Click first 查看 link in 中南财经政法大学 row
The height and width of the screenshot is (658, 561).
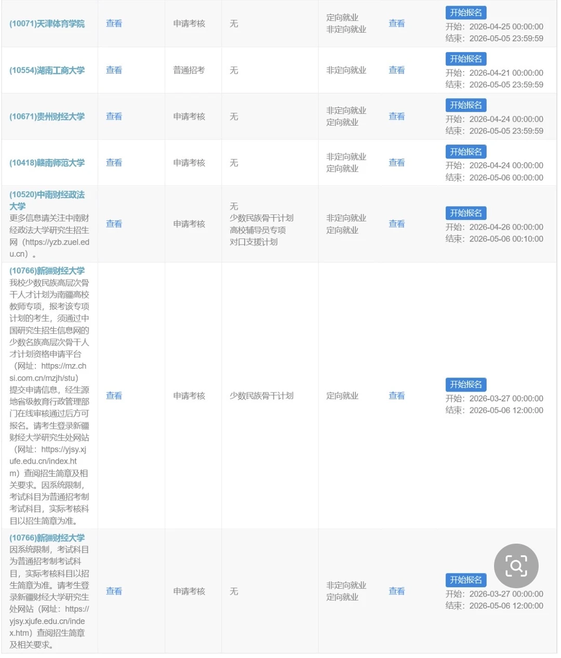coord(114,224)
